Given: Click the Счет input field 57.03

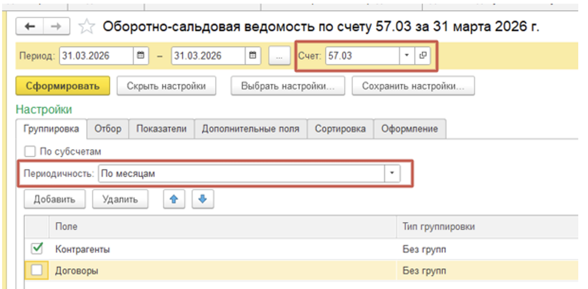Looking at the screenshot, I should coord(363,56).
